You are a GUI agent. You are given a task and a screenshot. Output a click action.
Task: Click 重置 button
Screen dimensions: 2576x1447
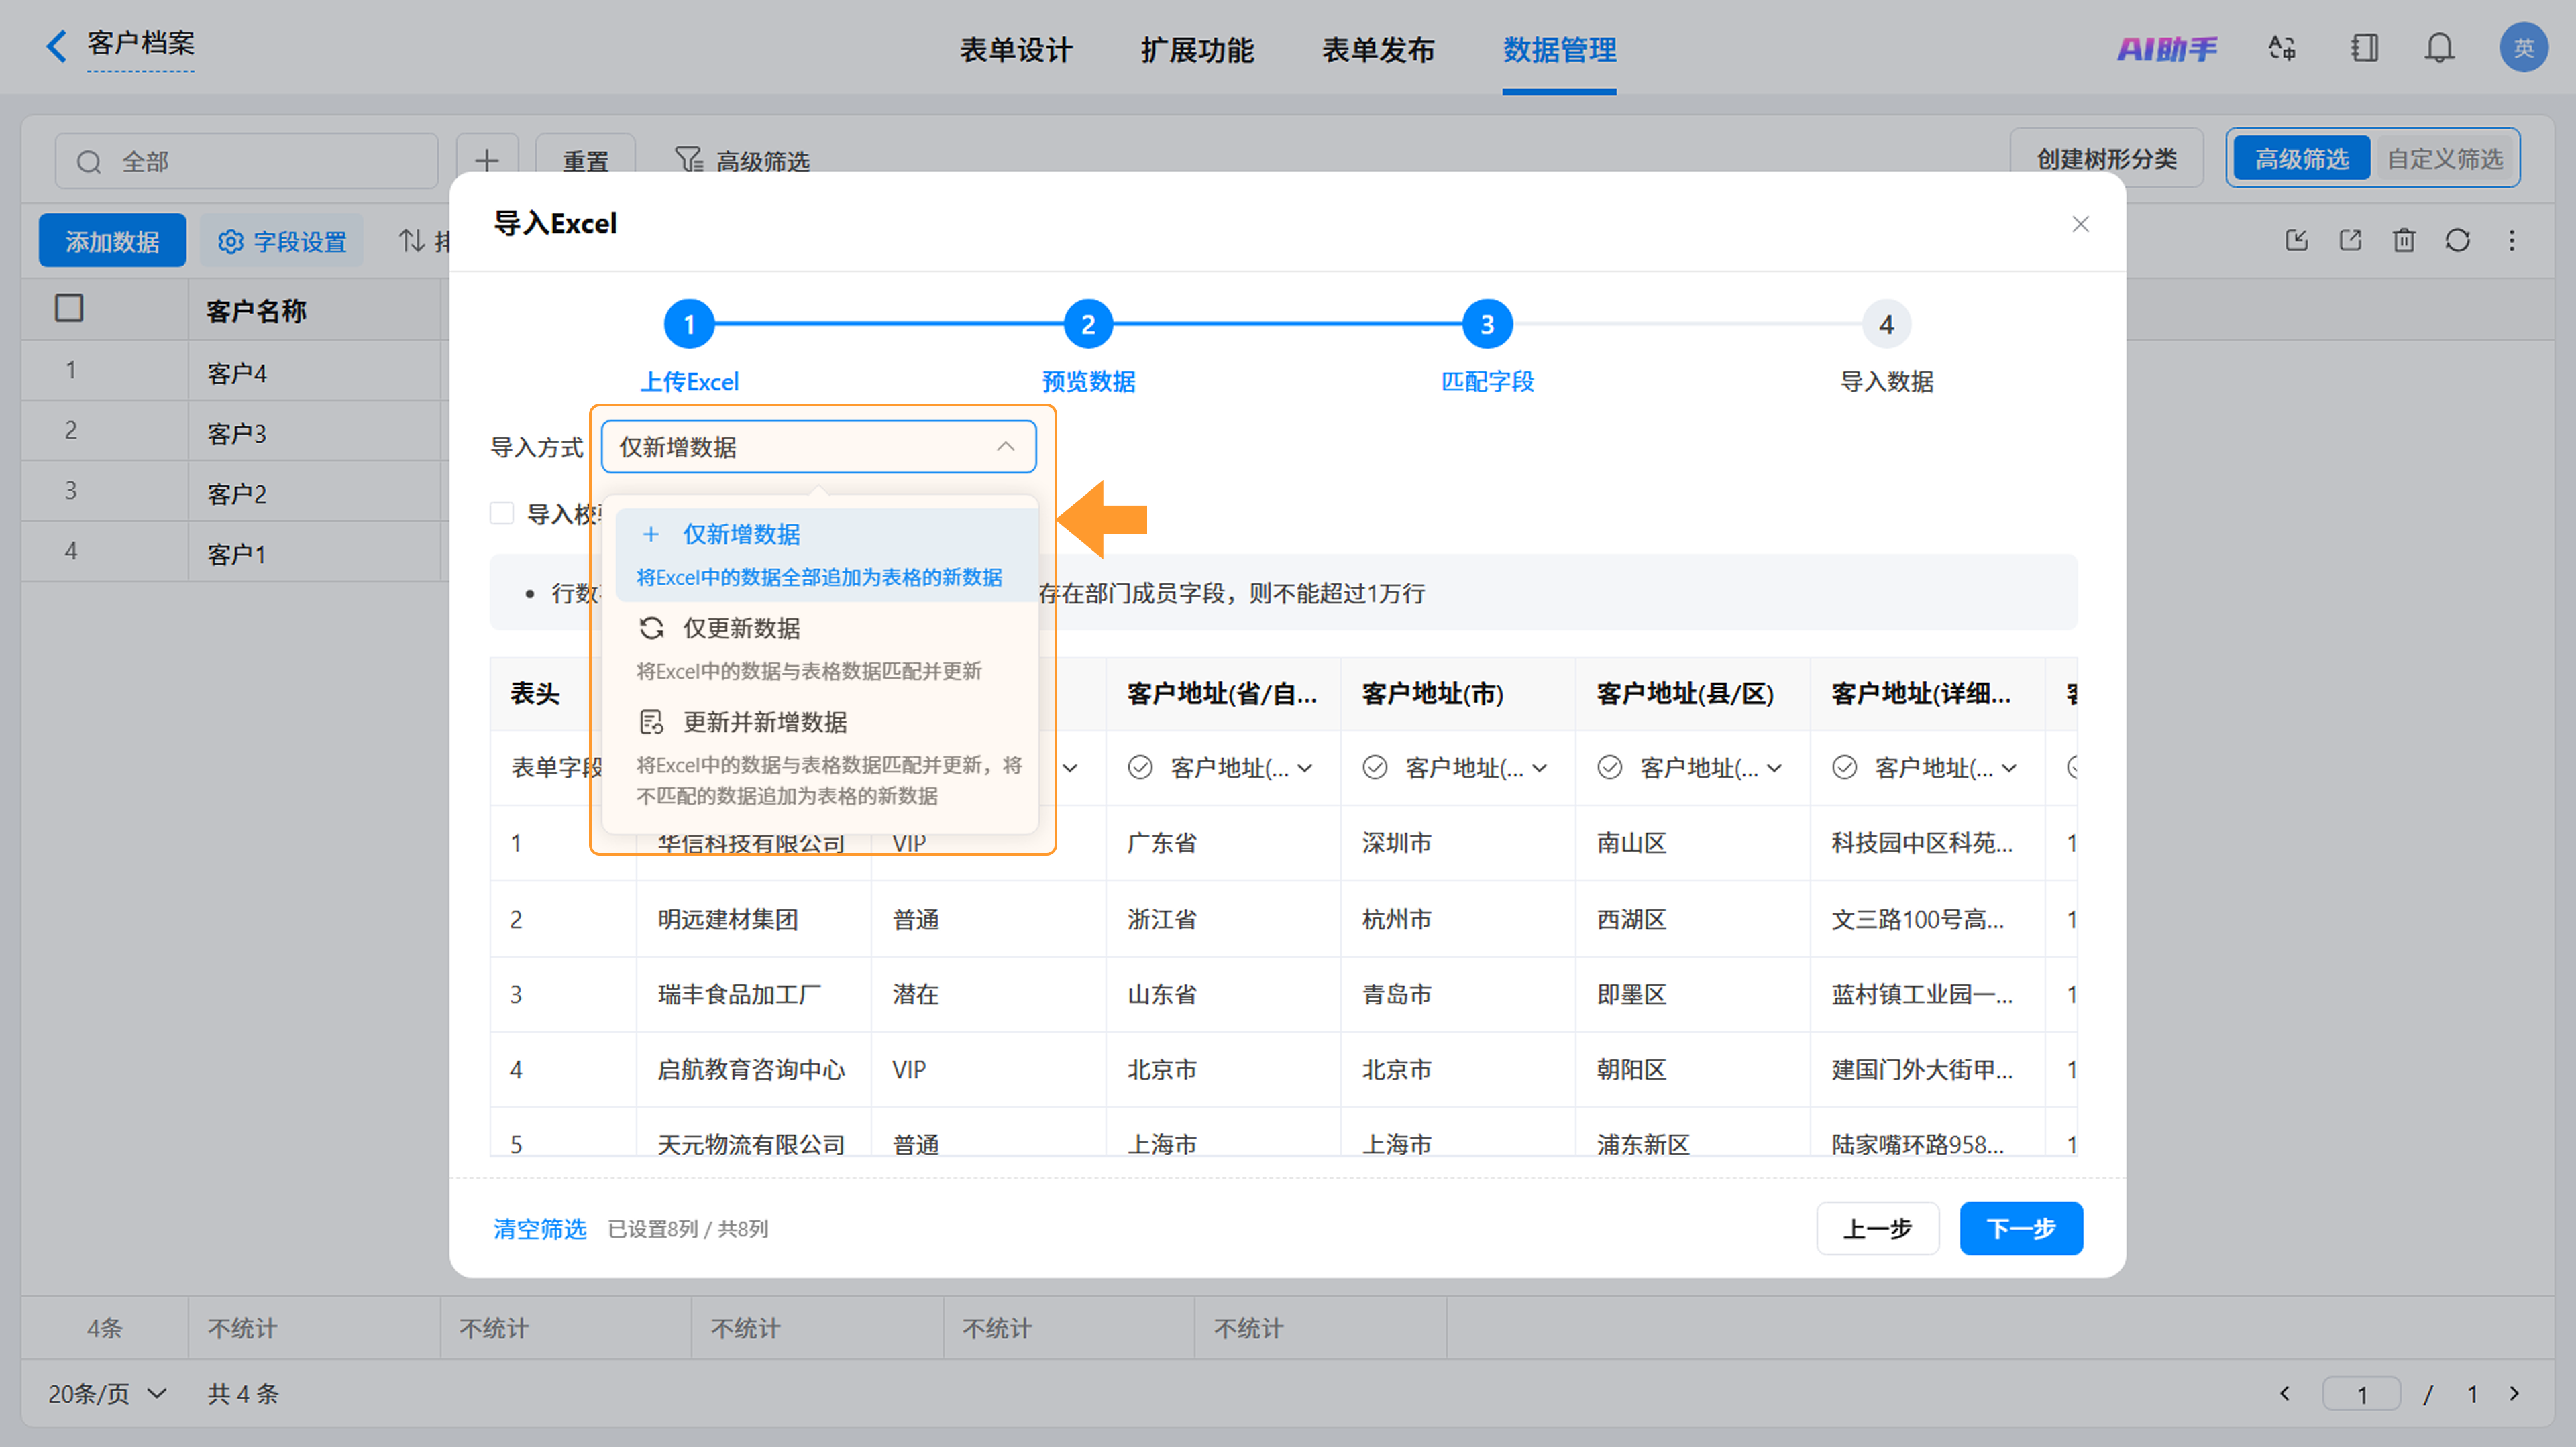(x=585, y=161)
